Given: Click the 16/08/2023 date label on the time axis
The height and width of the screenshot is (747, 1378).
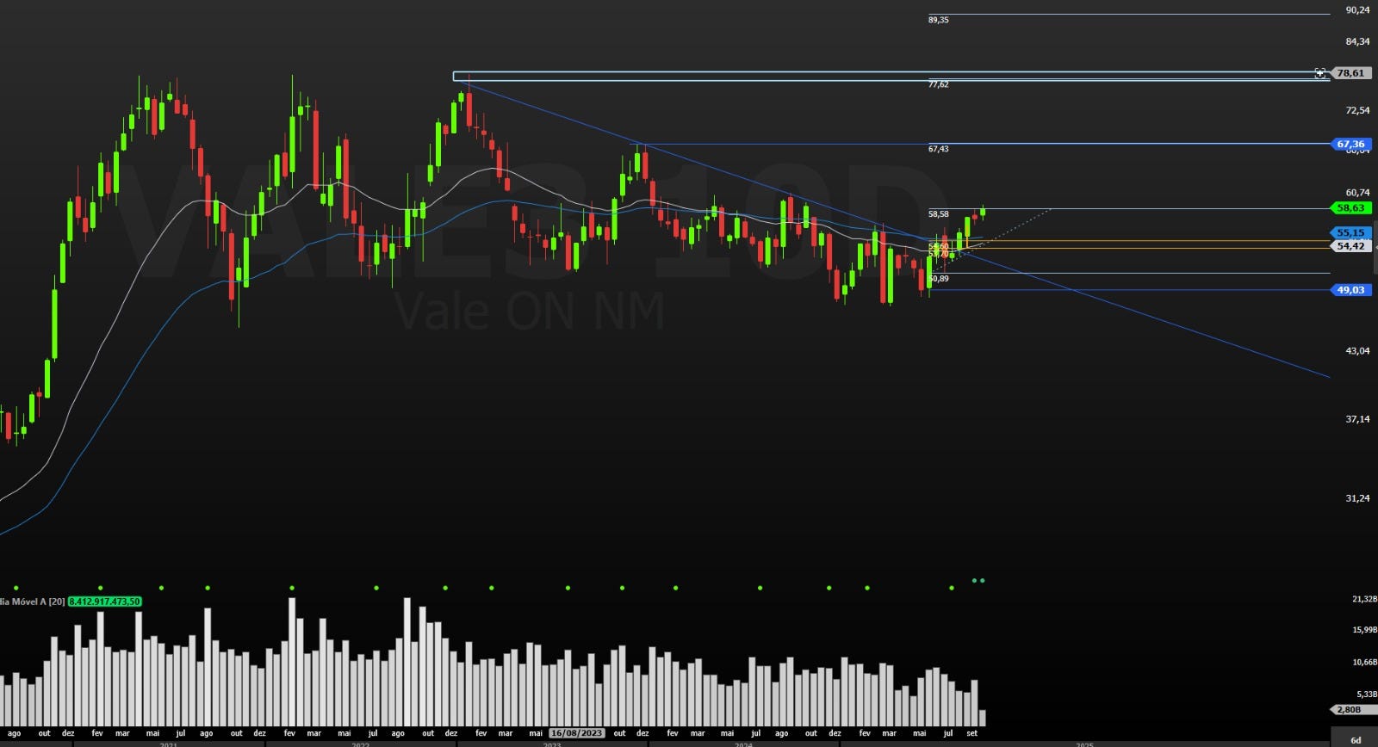Looking at the screenshot, I should tap(577, 733).
